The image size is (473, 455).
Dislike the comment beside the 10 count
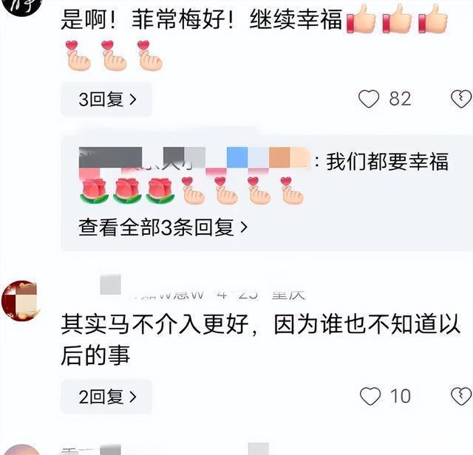(461, 396)
